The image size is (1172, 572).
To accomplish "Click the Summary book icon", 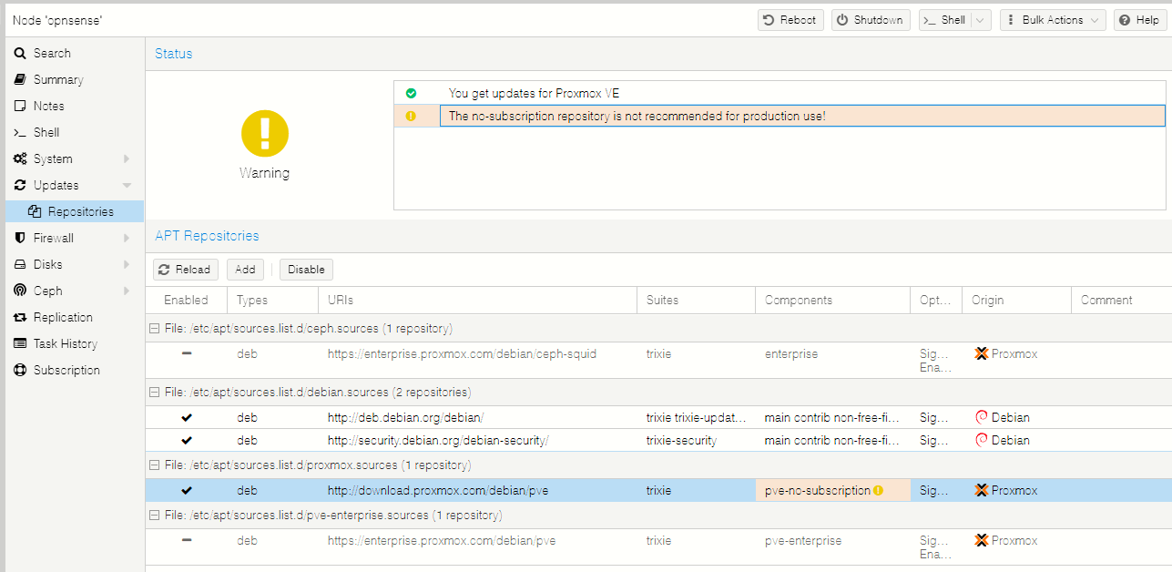I will [x=20, y=79].
